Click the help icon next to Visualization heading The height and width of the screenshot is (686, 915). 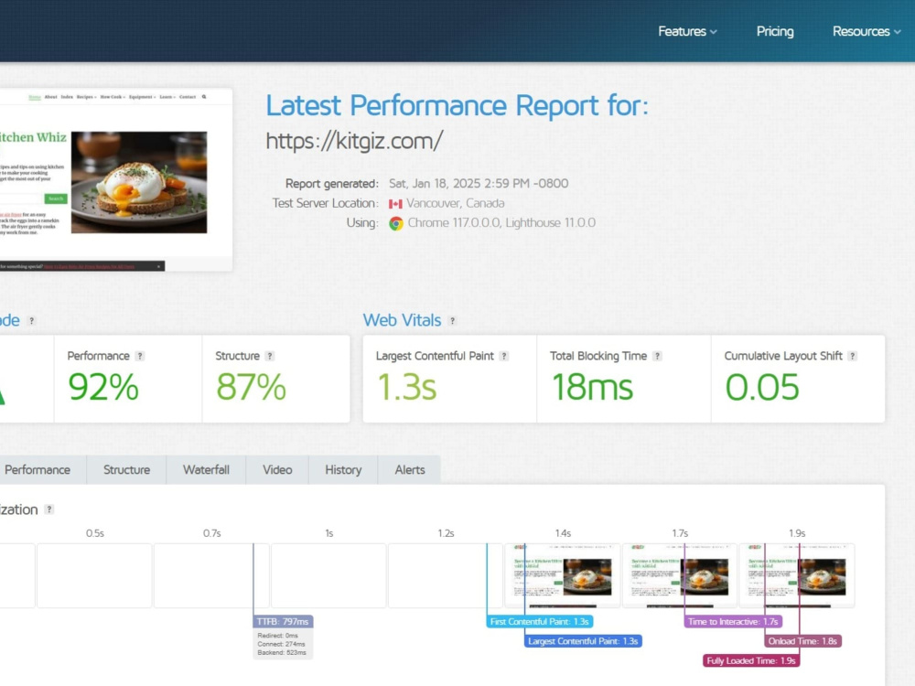coord(49,509)
